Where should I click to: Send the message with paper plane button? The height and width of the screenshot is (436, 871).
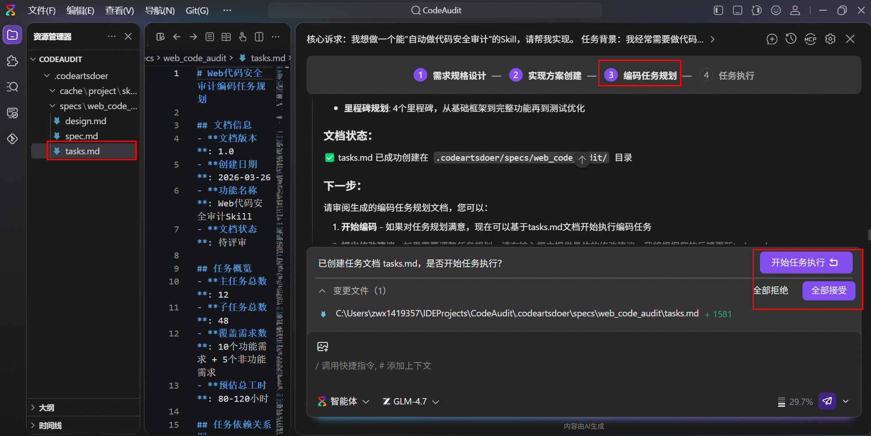(827, 401)
